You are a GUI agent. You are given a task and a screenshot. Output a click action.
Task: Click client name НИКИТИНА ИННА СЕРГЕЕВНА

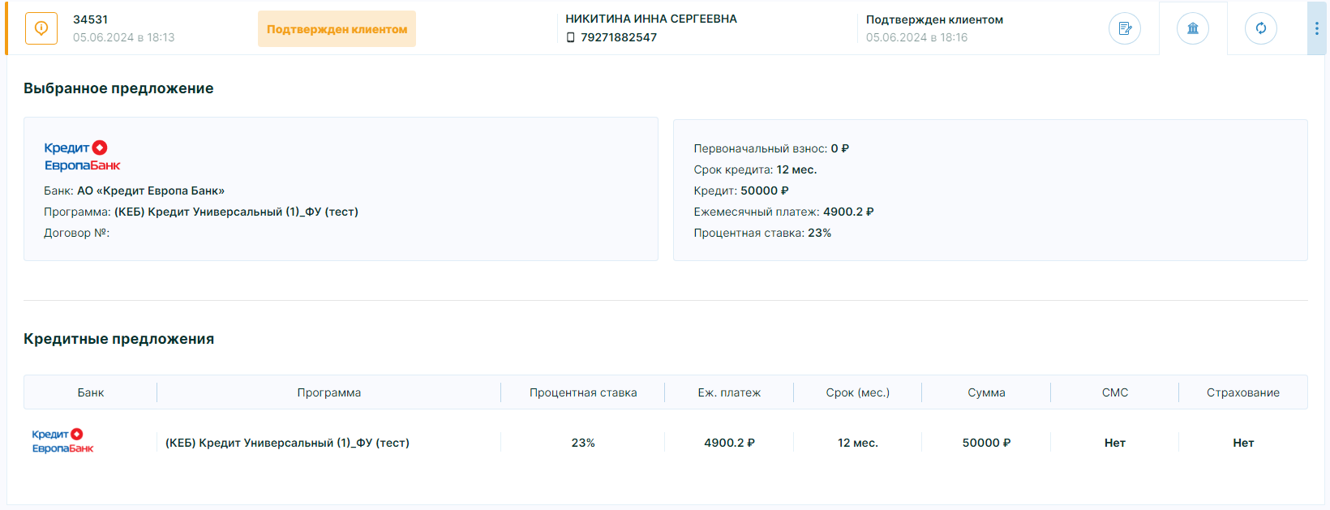(x=651, y=19)
